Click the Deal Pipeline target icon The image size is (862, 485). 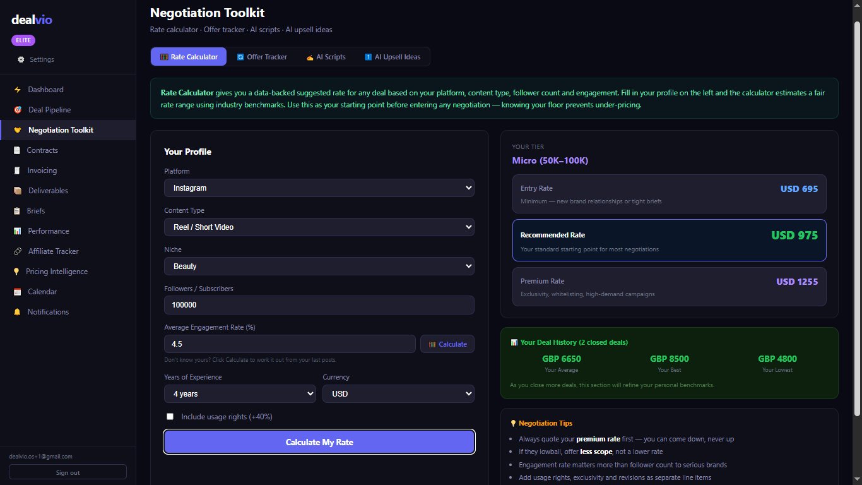(x=18, y=110)
